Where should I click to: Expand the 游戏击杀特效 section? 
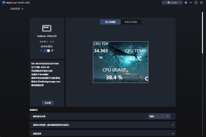pos(173,125)
